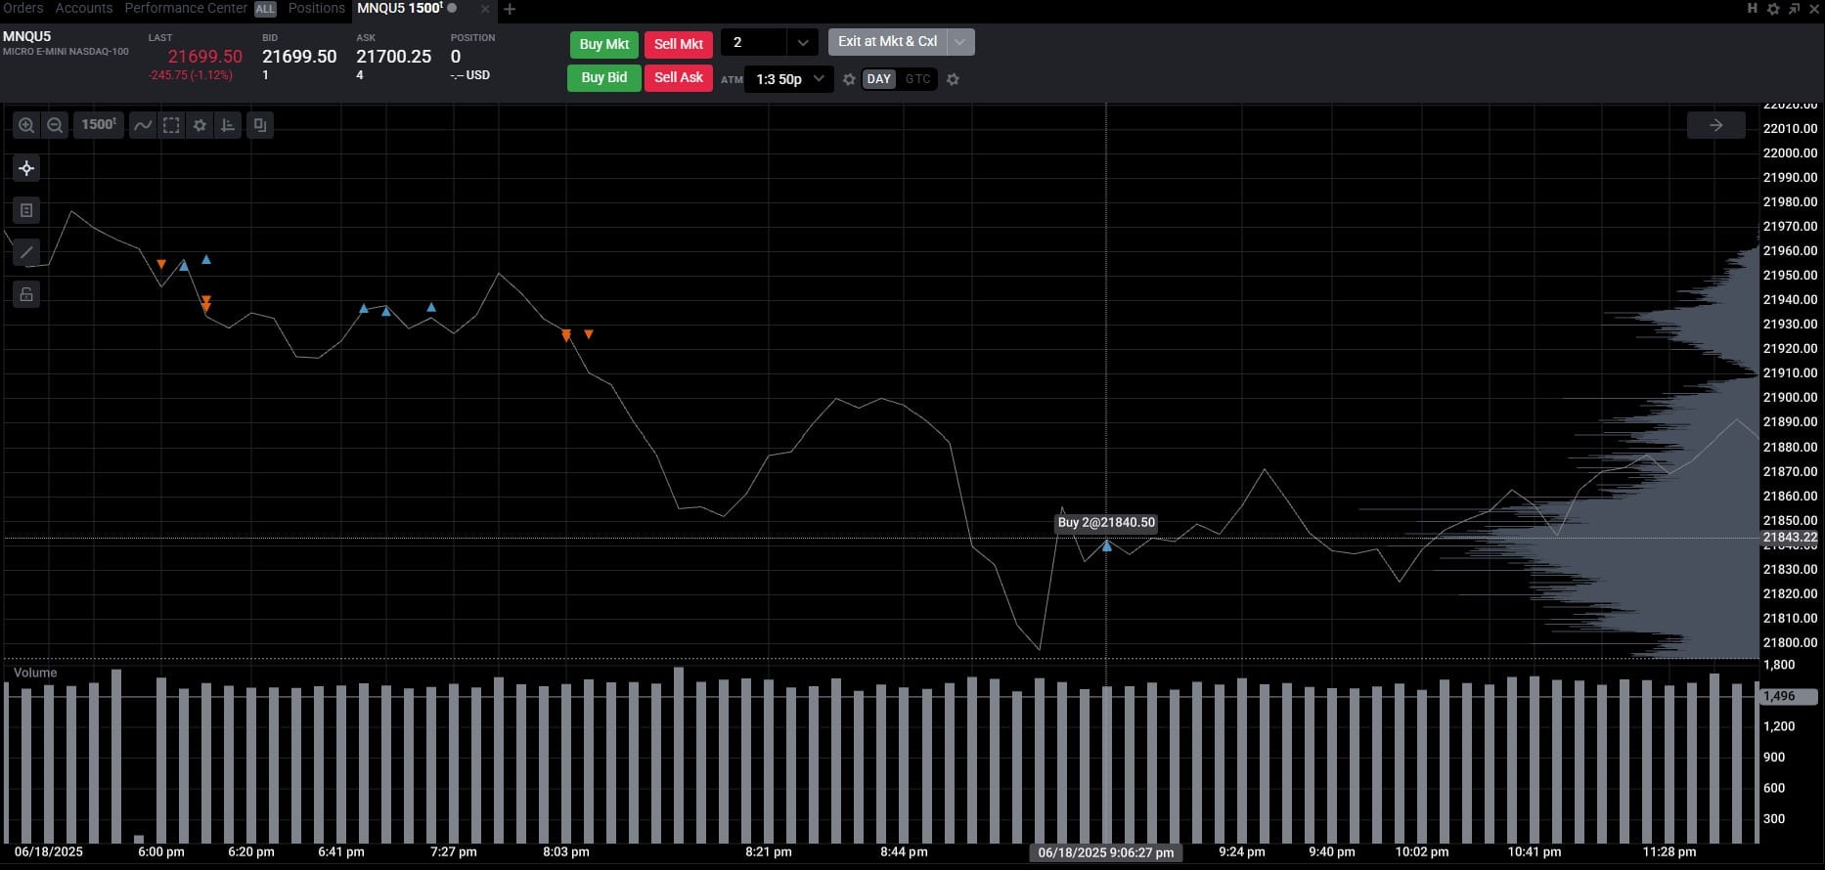Open the 1500 tick interval selector
This screenshot has width=1825, height=870.
[99, 125]
